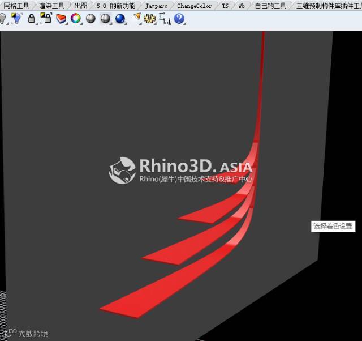362x341 pixels.
Task: Select the first gray shaded sphere icon
Action: coord(90,19)
